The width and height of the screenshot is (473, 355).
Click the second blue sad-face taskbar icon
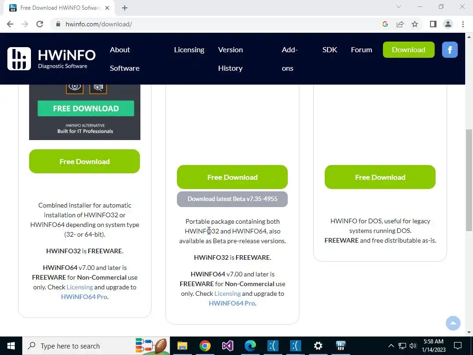point(295,346)
